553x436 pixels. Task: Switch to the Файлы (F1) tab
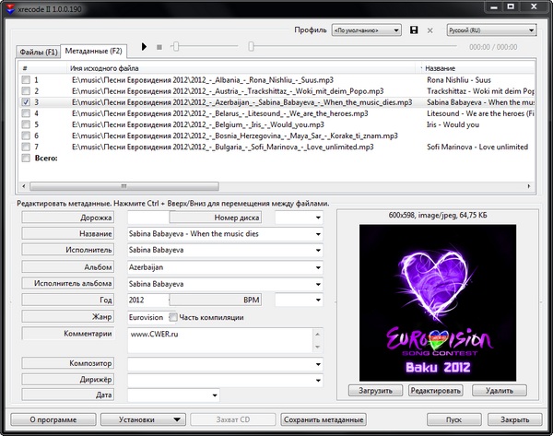click(x=40, y=52)
